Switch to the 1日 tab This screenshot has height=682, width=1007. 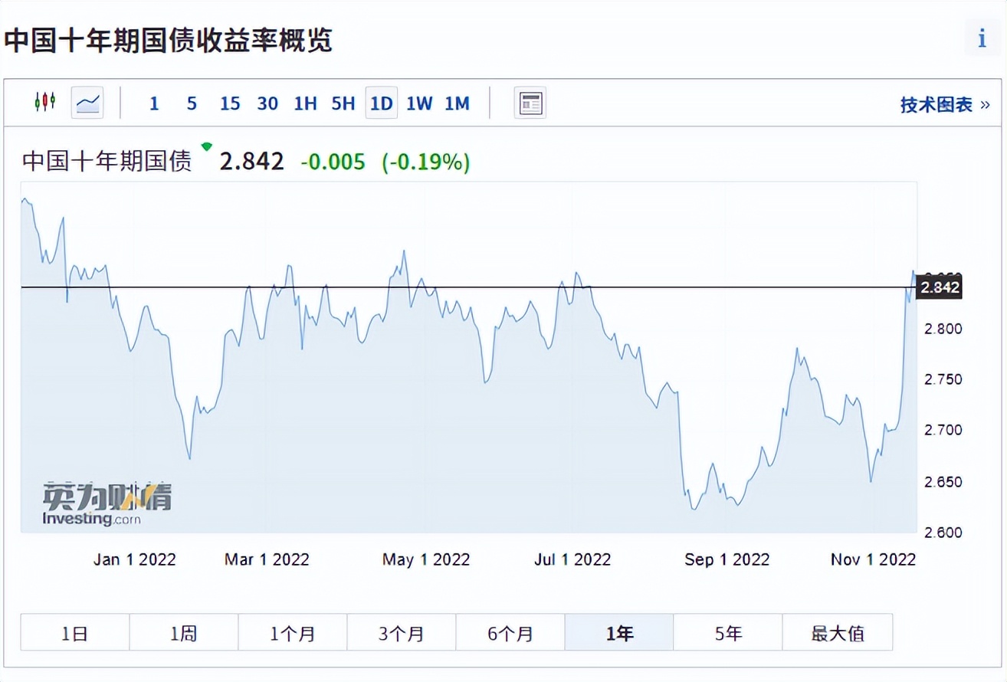74,632
